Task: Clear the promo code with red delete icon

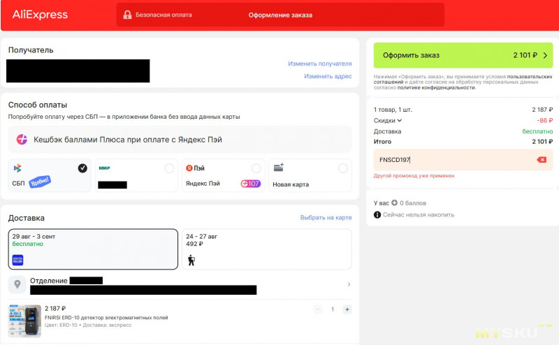Action: click(542, 160)
